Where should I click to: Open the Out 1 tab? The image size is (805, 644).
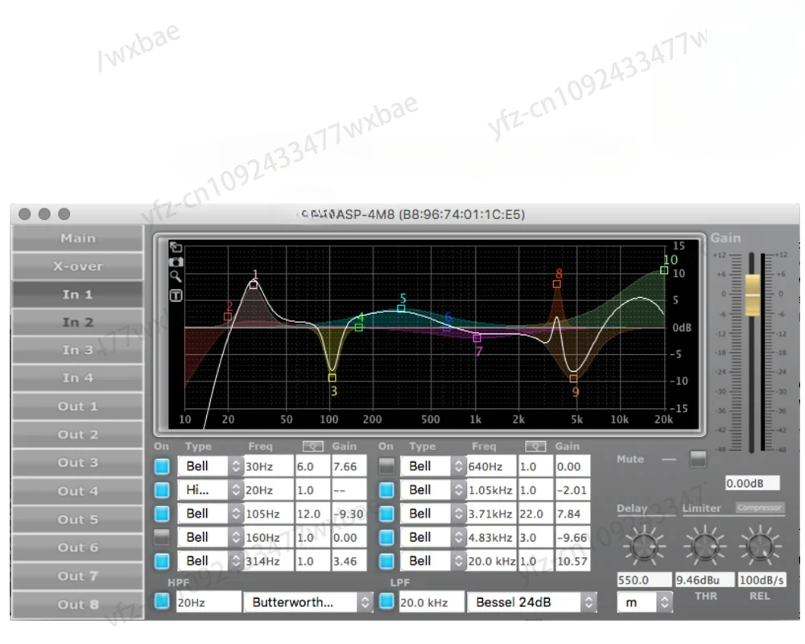pyautogui.click(x=77, y=407)
